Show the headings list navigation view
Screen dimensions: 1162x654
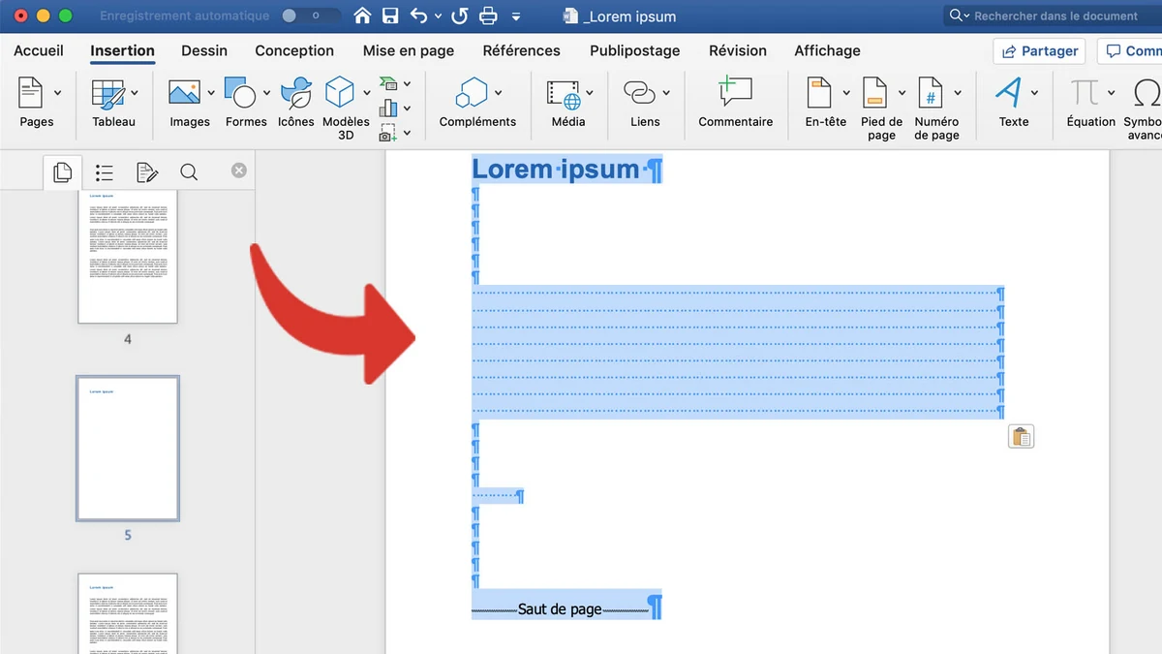[105, 172]
